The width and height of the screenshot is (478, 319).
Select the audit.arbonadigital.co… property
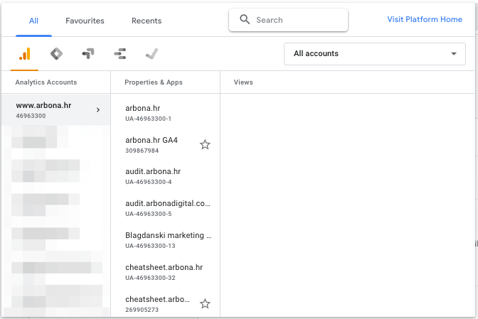[165, 208]
